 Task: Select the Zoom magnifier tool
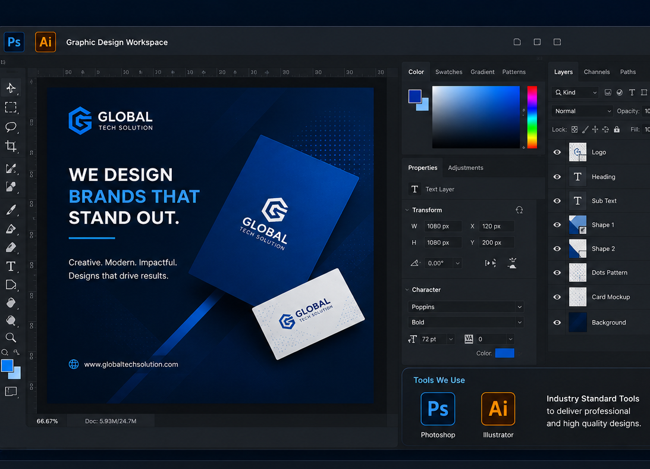click(11, 337)
